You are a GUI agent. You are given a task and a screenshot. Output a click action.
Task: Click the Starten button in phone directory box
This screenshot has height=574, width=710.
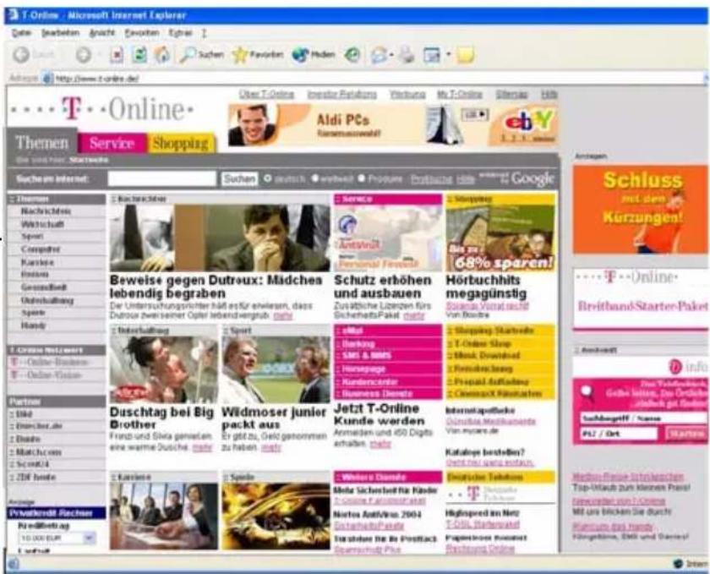tap(686, 434)
